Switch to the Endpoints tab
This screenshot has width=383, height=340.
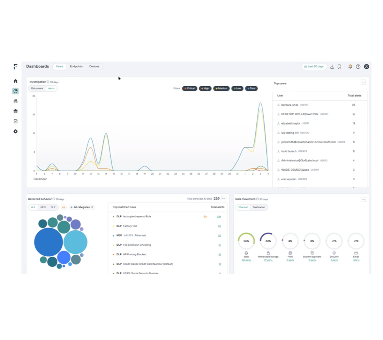[76, 66]
